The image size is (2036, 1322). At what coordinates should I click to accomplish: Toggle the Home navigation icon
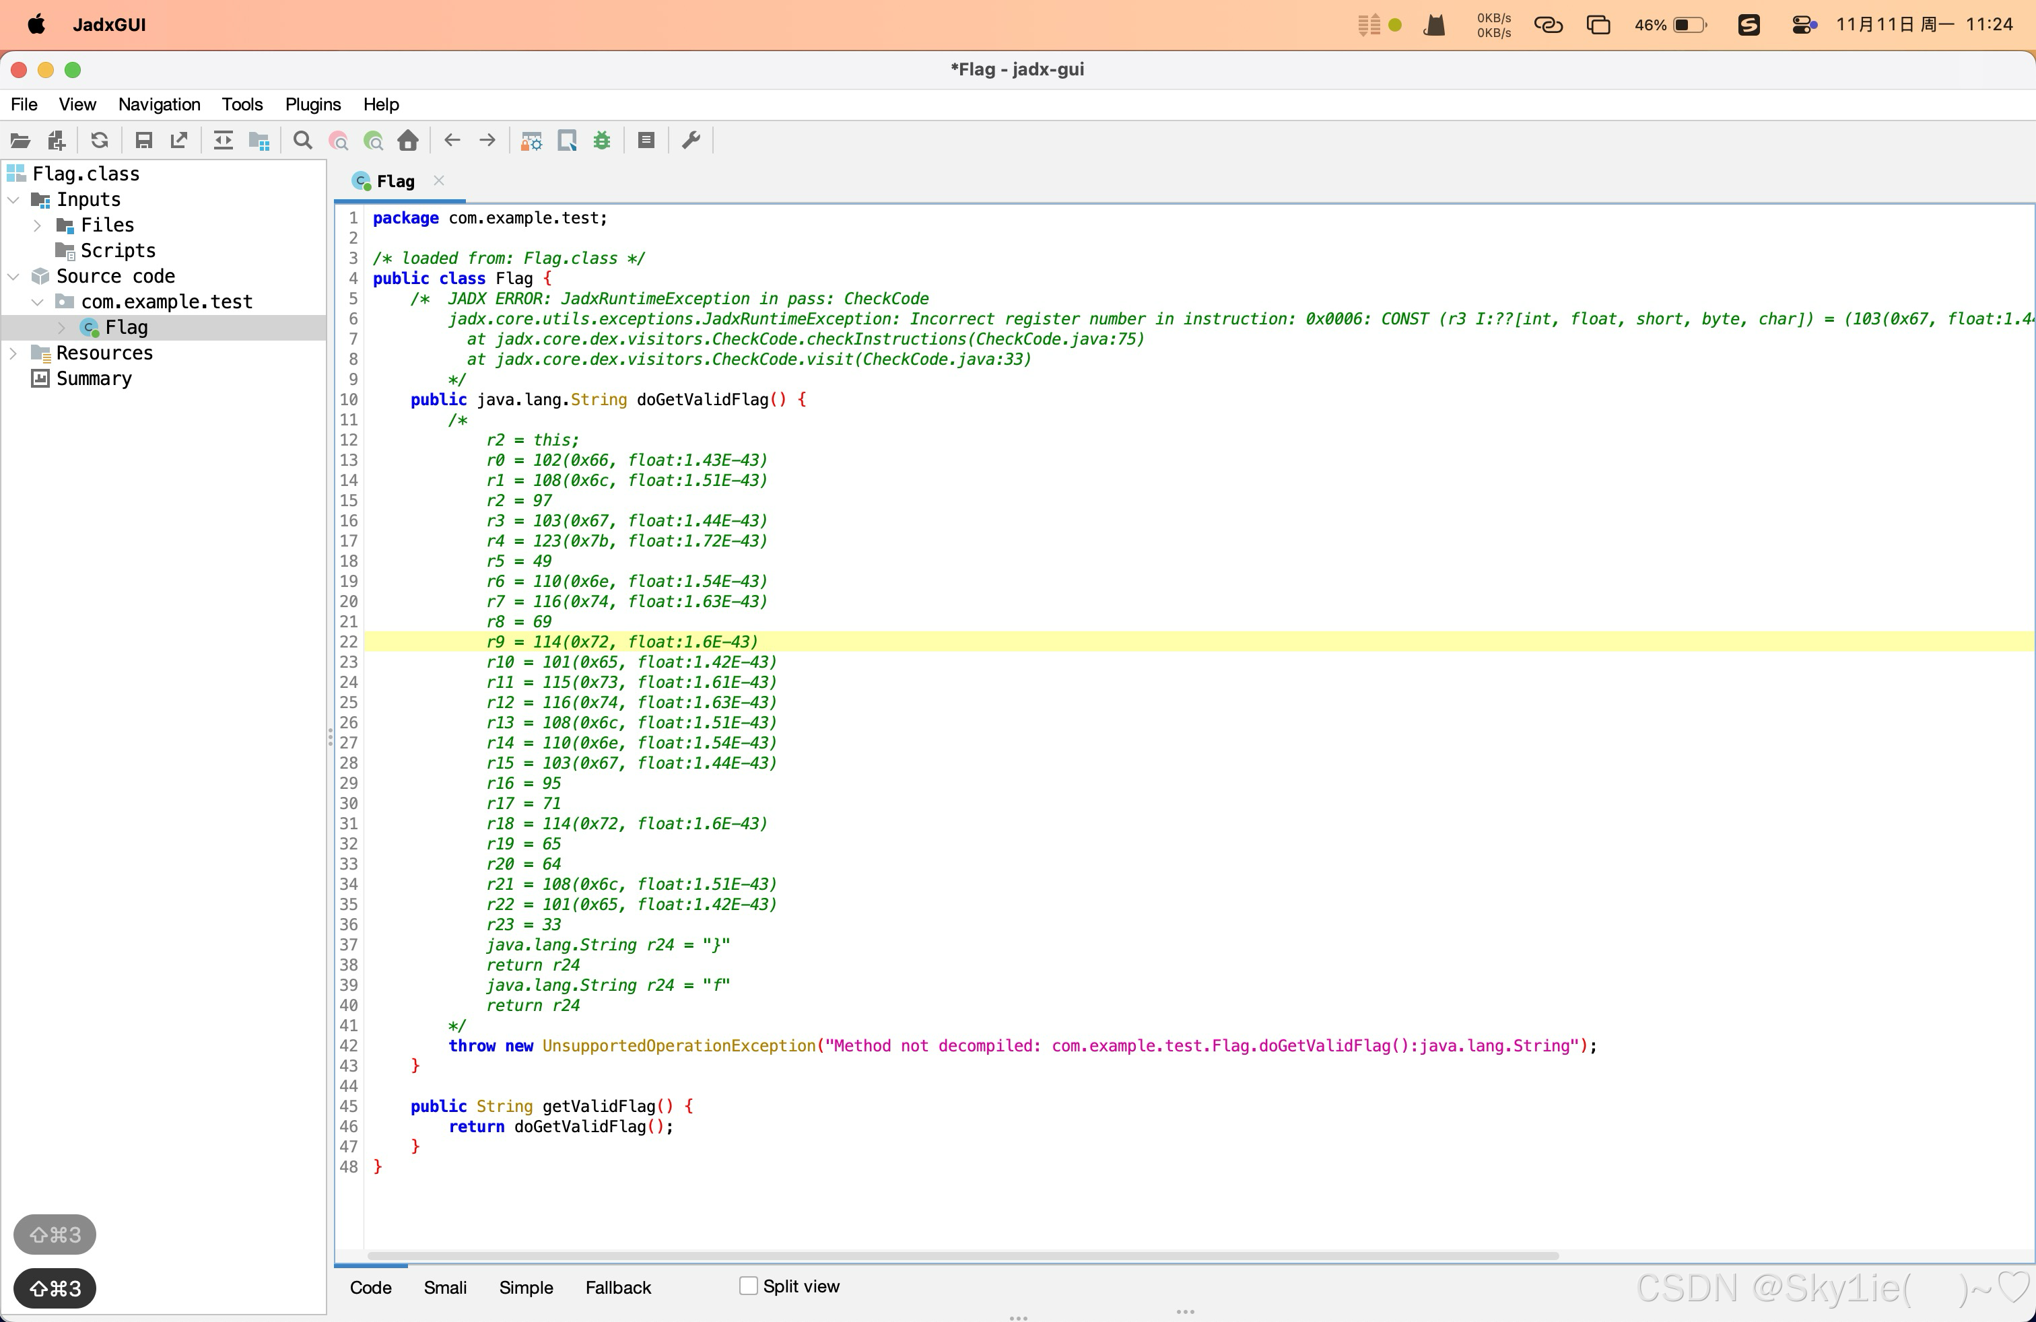[407, 140]
